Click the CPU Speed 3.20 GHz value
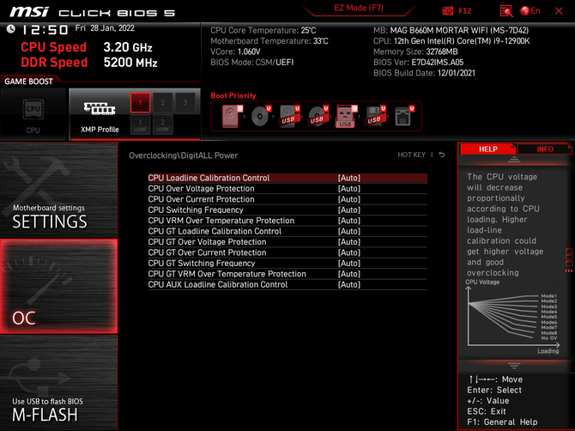Screen dimensions: 575x431 (x=128, y=47)
